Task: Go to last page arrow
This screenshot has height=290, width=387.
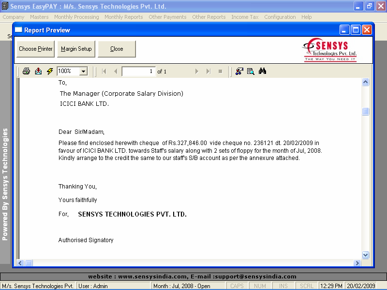Action: (208, 71)
